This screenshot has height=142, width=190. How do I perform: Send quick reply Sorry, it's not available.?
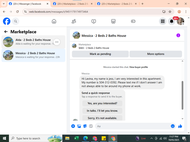102,118
